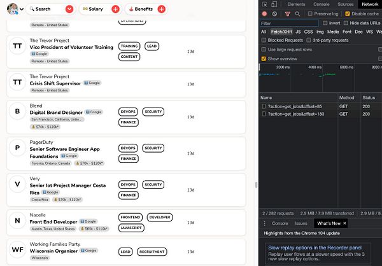Filter requests by Media type
This screenshot has width=382, height=266.
click(x=333, y=32)
